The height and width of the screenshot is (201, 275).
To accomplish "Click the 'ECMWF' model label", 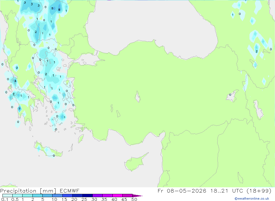I will 70,191.
